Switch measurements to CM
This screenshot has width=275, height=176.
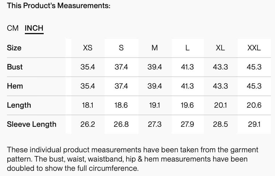[13, 28]
